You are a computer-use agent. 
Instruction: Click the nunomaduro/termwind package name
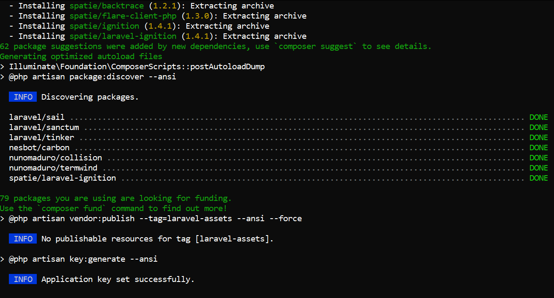[x=53, y=168]
